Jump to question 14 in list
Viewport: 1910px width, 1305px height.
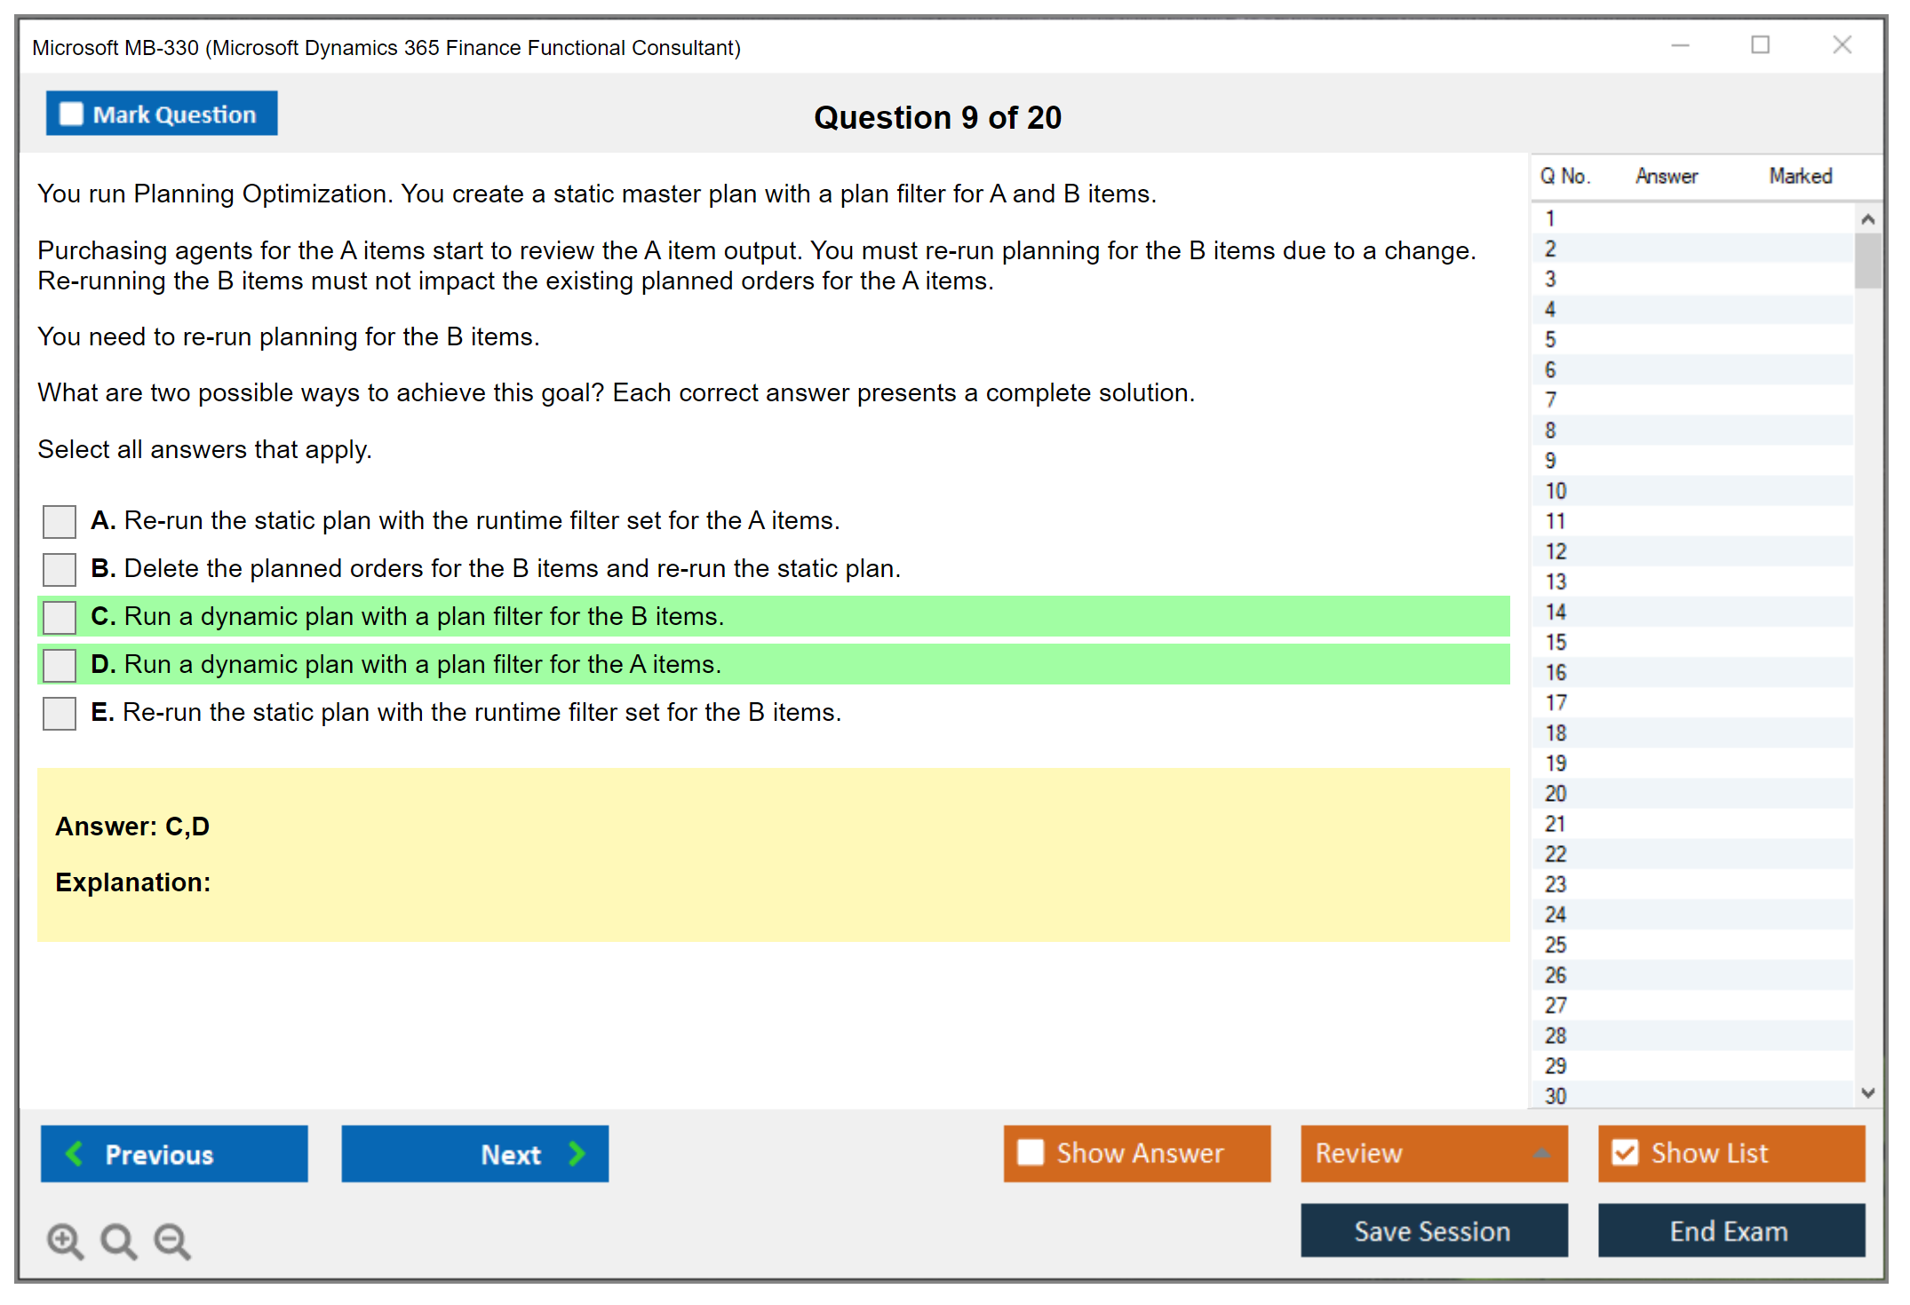tap(1556, 613)
